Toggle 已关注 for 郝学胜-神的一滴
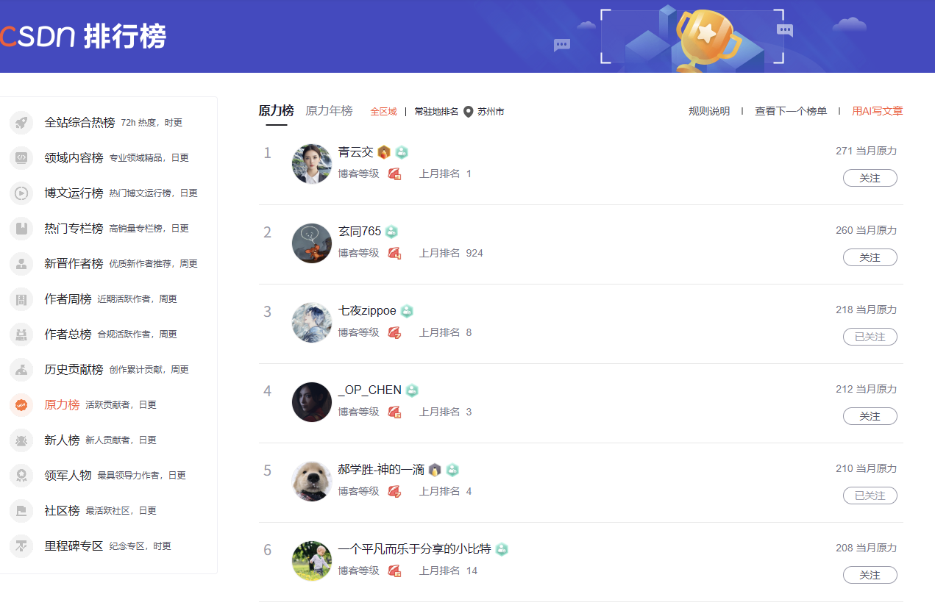 click(x=870, y=496)
